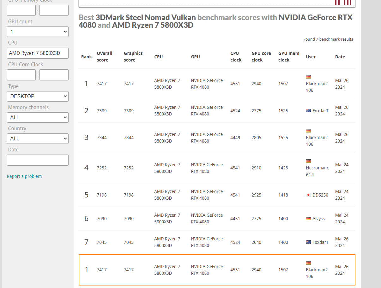The image size is (381, 288).
Task: Click the minimum CPU Core Clock field
Action: (x=21, y=75)
